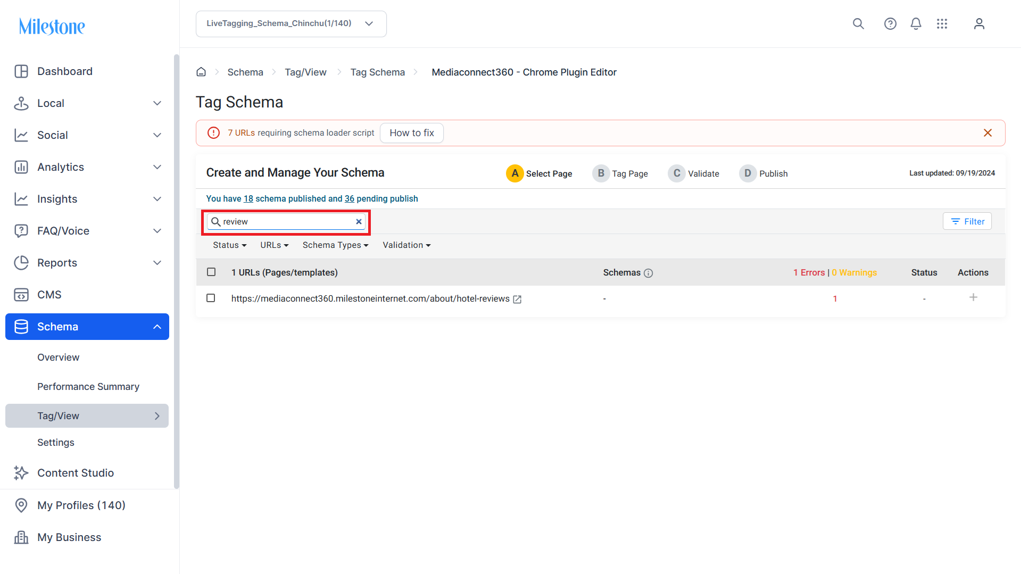Click the Tag Schema breadcrumb link
This screenshot has height=574, width=1021.
click(x=377, y=72)
